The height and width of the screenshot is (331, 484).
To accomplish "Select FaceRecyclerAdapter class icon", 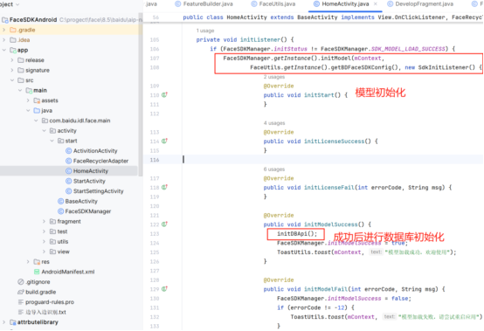I will click(68, 161).
